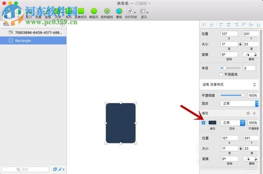Viewport: 263px width, 174px height.
Task: Toggle the smooth corners (平滑圆角) checkbox
Action: pyautogui.click(x=221, y=74)
